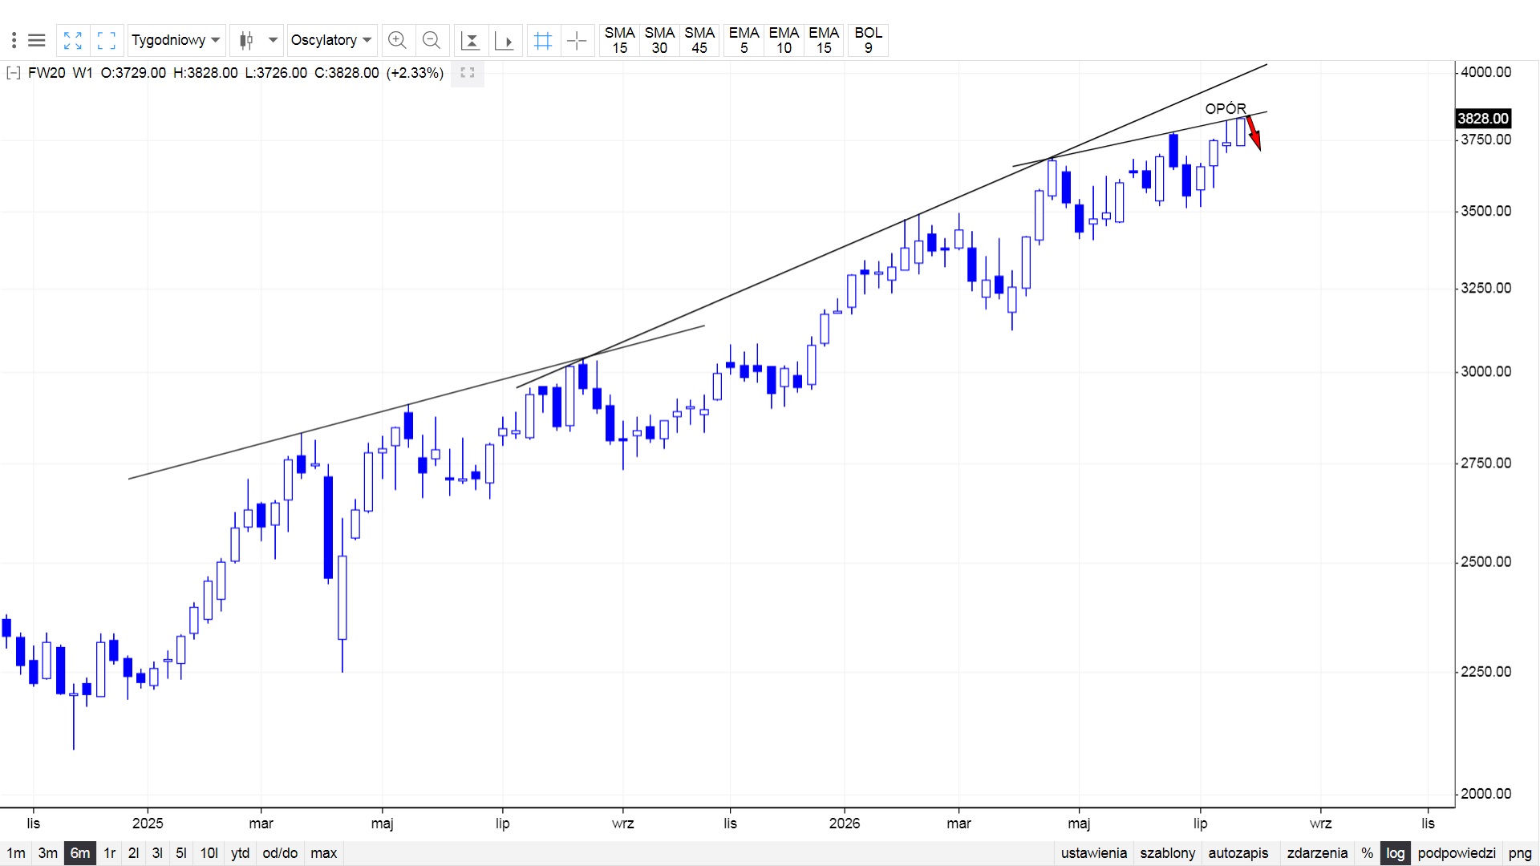Click the 3828.00 current price label
1540x866 pixels.
[x=1483, y=119]
